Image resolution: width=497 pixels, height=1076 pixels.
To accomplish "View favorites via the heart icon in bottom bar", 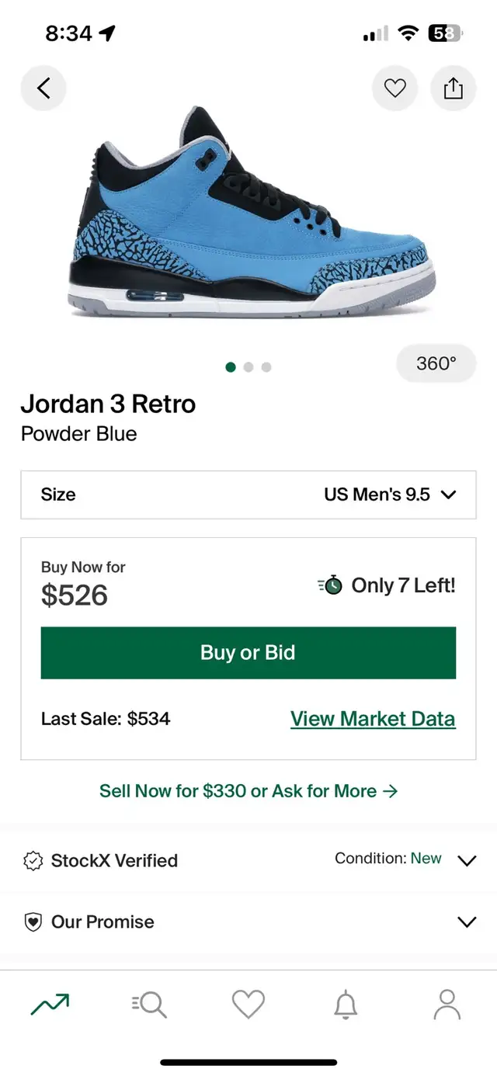I will point(248,1004).
